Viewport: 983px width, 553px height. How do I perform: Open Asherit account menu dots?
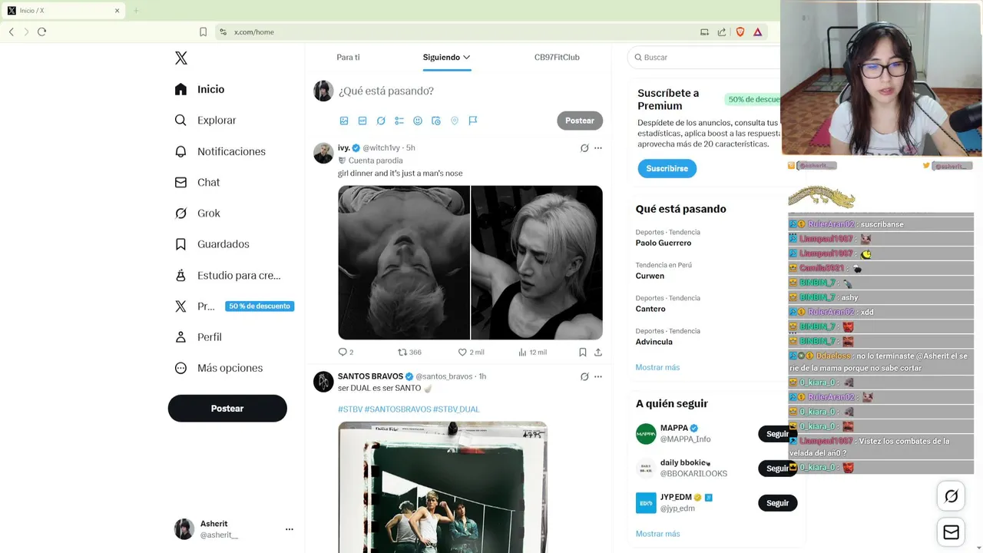point(290,529)
